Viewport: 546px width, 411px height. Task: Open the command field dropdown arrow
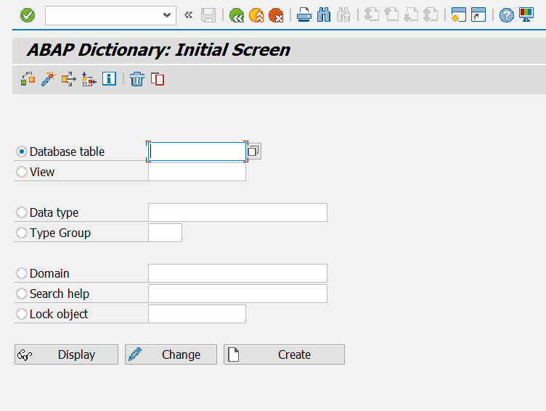(167, 15)
